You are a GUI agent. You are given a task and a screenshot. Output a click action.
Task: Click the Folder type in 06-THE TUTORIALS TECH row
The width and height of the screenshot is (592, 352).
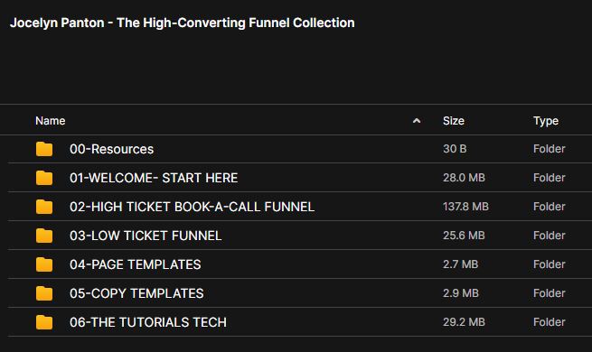[550, 322]
